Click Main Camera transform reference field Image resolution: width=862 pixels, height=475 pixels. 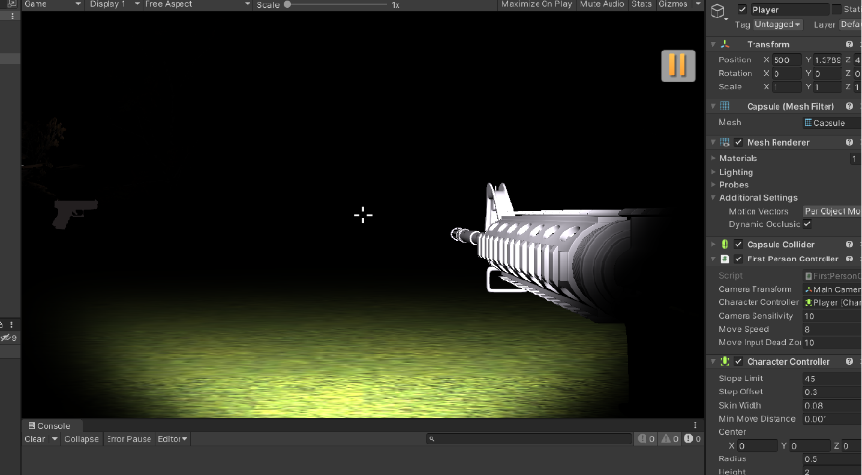tap(833, 289)
